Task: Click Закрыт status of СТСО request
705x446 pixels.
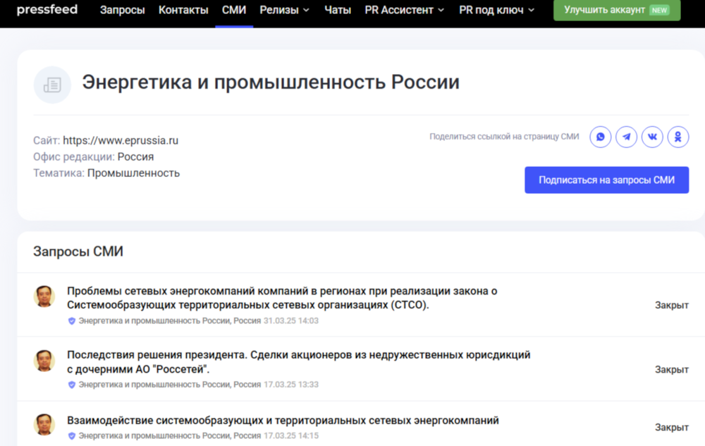Action: [672, 305]
